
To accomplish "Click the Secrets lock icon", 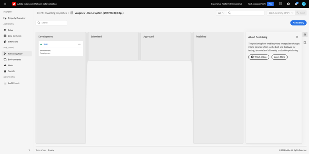I will point(5,71).
